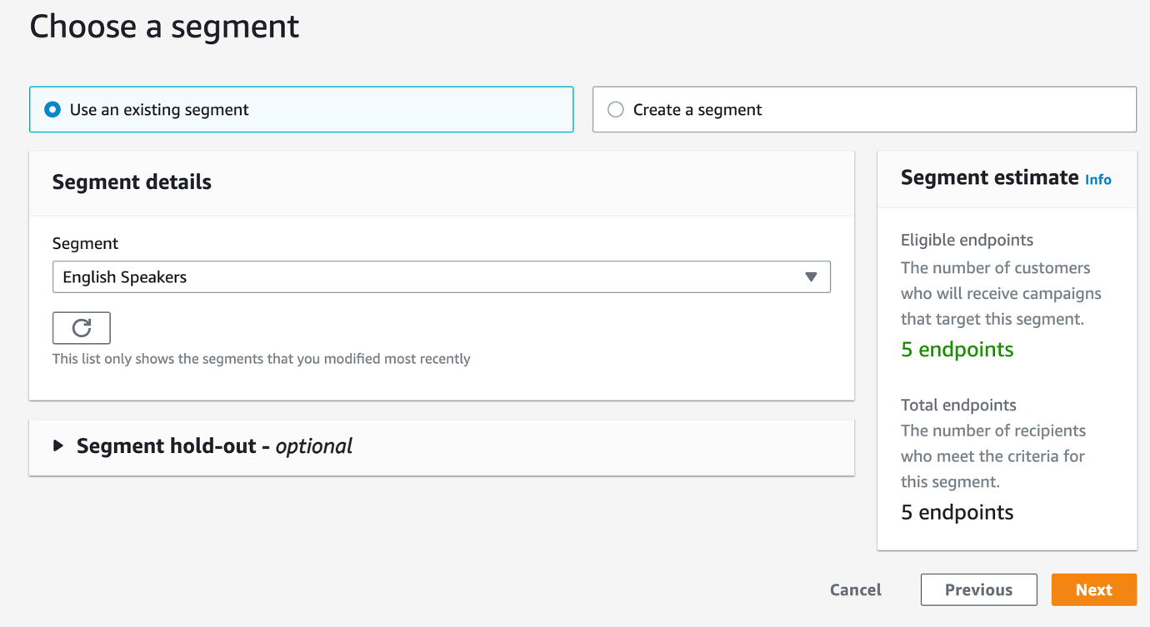
Task: Click the Segment details section header
Action: tap(131, 182)
